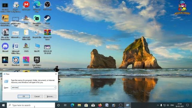Select the pink cartoon image desktop icon
The image size is (192, 108).
pyautogui.click(x=26, y=61)
